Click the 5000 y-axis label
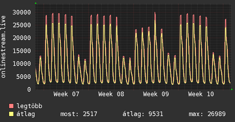The width and height of the screenshot is (235, 122). [x=24, y=77]
